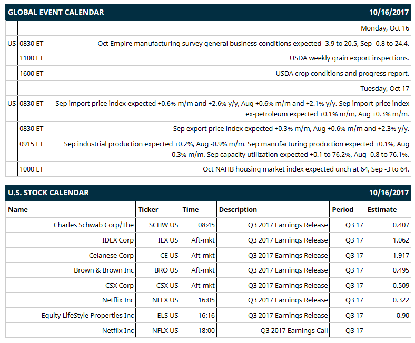Select the Name column header
Screen dimensions: 415x343
(18, 210)
